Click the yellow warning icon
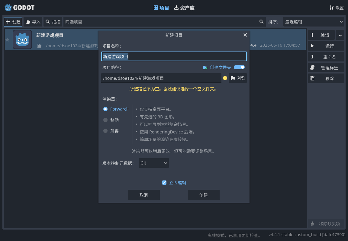 click(x=225, y=78)
